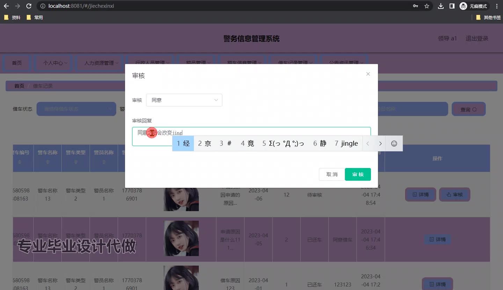
Task: Click 取消 to cancel review
Action: [332, 174]
